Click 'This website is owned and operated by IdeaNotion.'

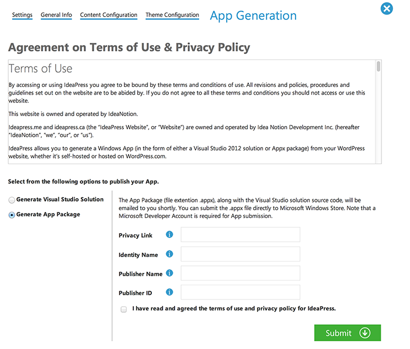pos(73,114)
